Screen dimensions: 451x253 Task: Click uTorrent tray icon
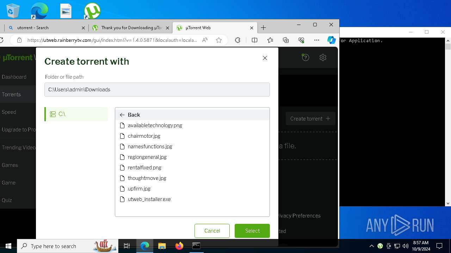coord(380,246)
